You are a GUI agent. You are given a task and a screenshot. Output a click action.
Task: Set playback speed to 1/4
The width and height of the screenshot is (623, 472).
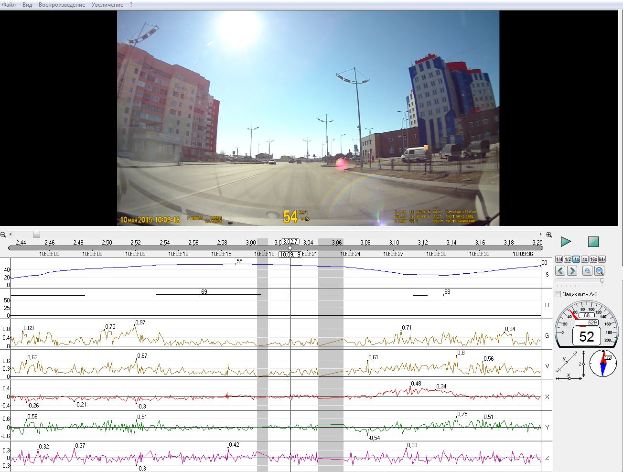[559, 259]
